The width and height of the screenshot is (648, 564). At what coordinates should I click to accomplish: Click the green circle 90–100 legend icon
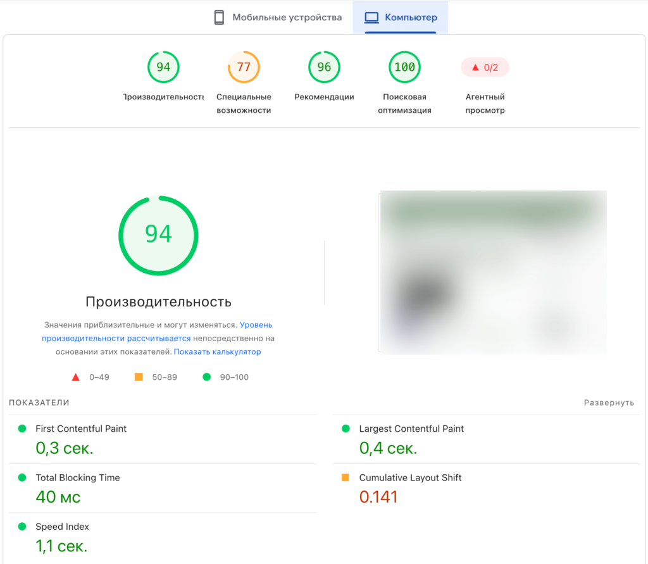[x=207, y=377]
